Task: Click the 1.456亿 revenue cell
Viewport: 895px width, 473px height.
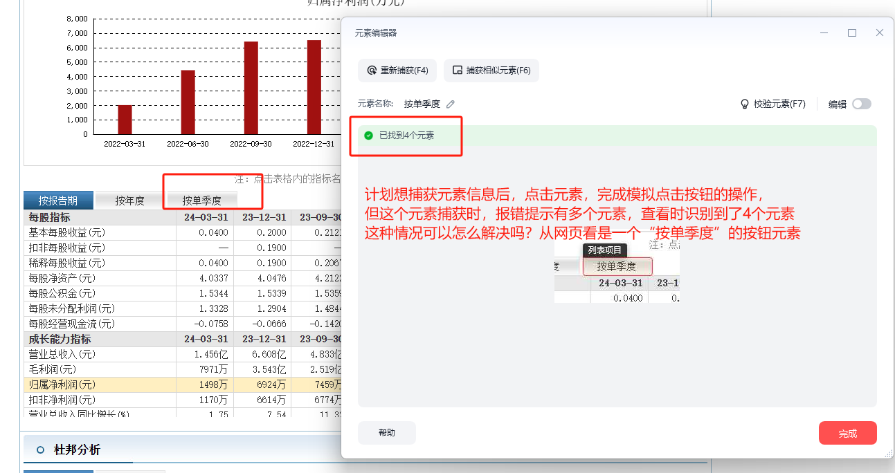Action: coord(212,354)
